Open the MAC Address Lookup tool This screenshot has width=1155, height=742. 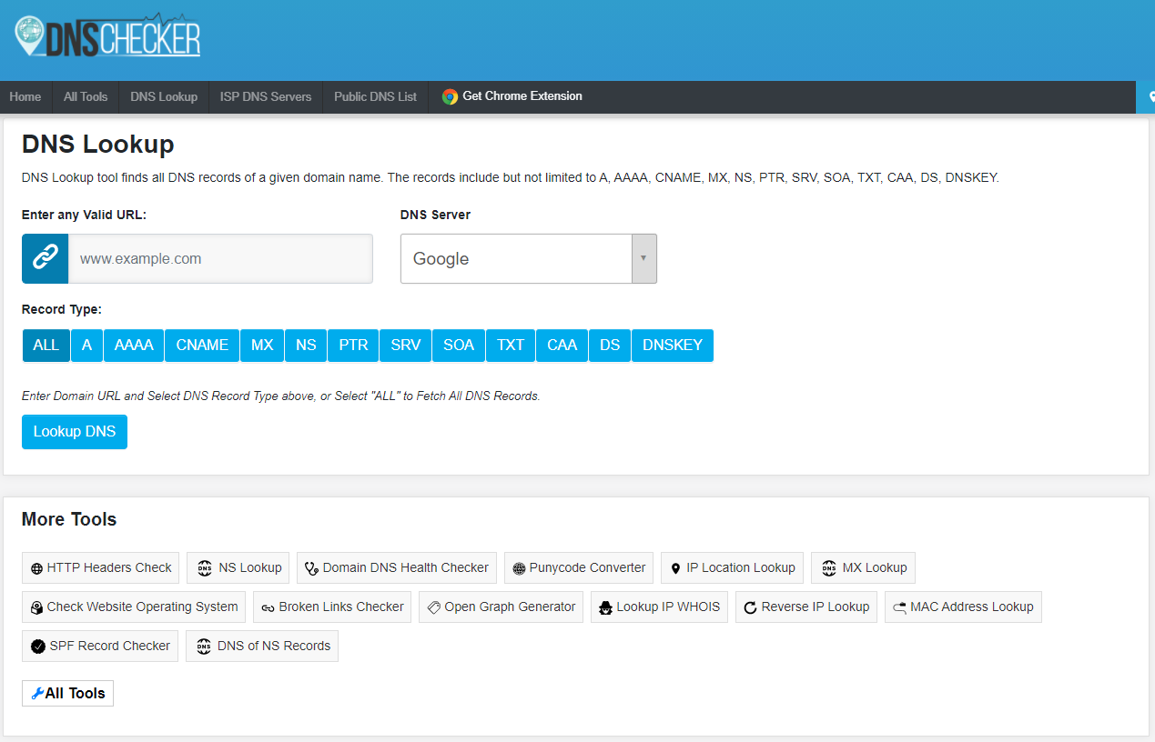point(962,607)
